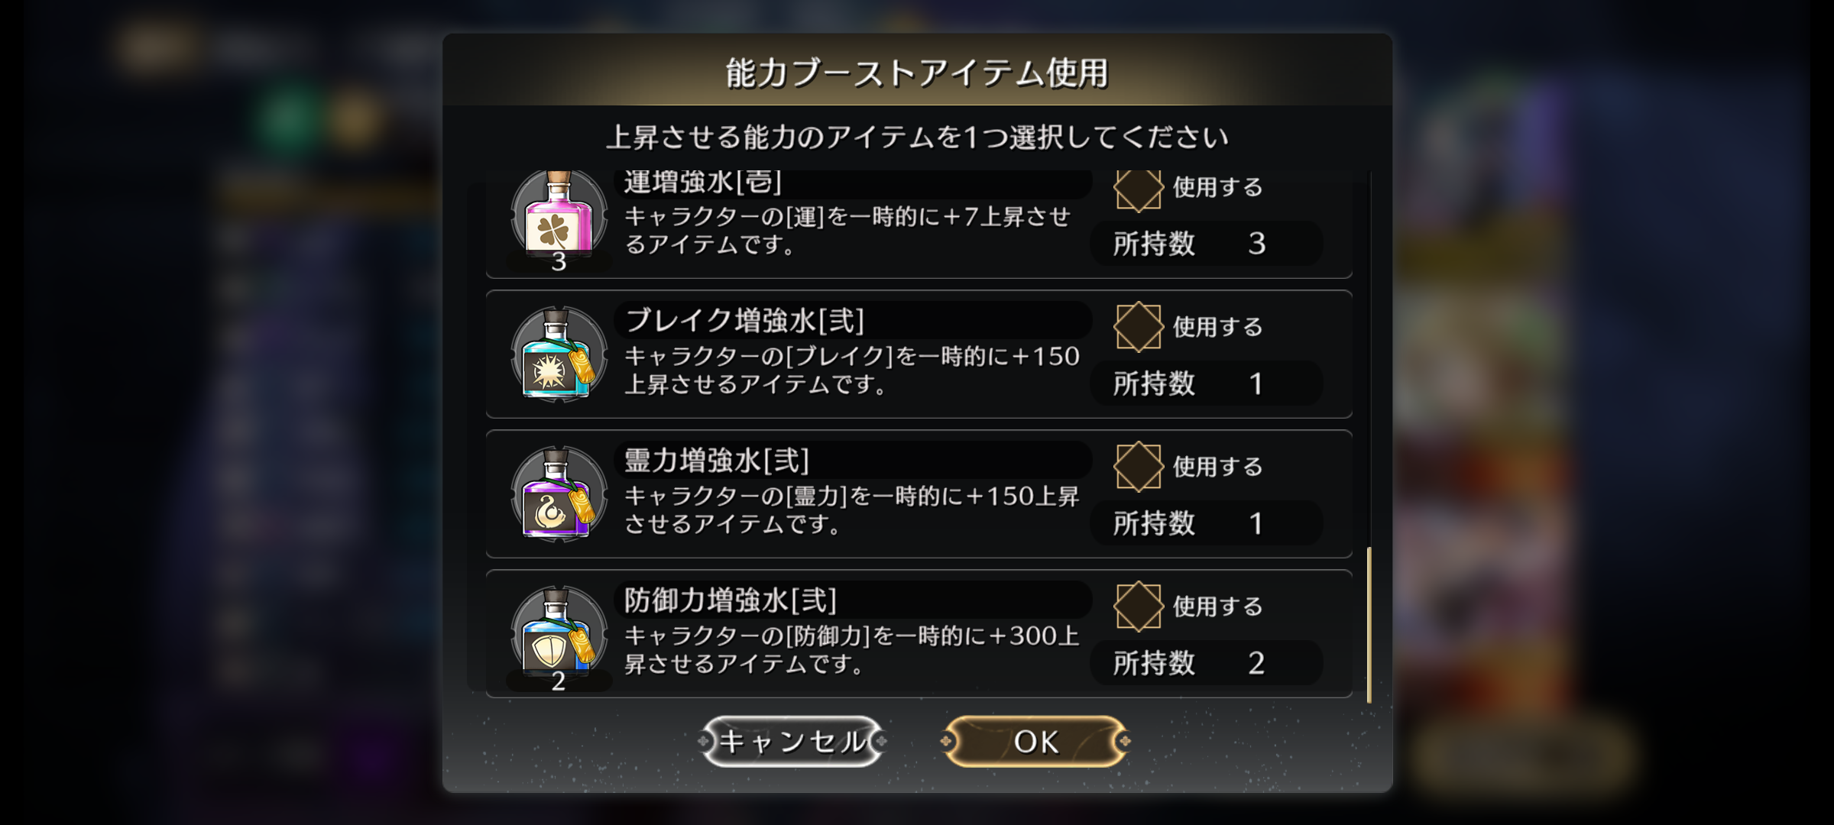
Task: Click the 霊力 +150 description text
Action: [x=852, y=510]
